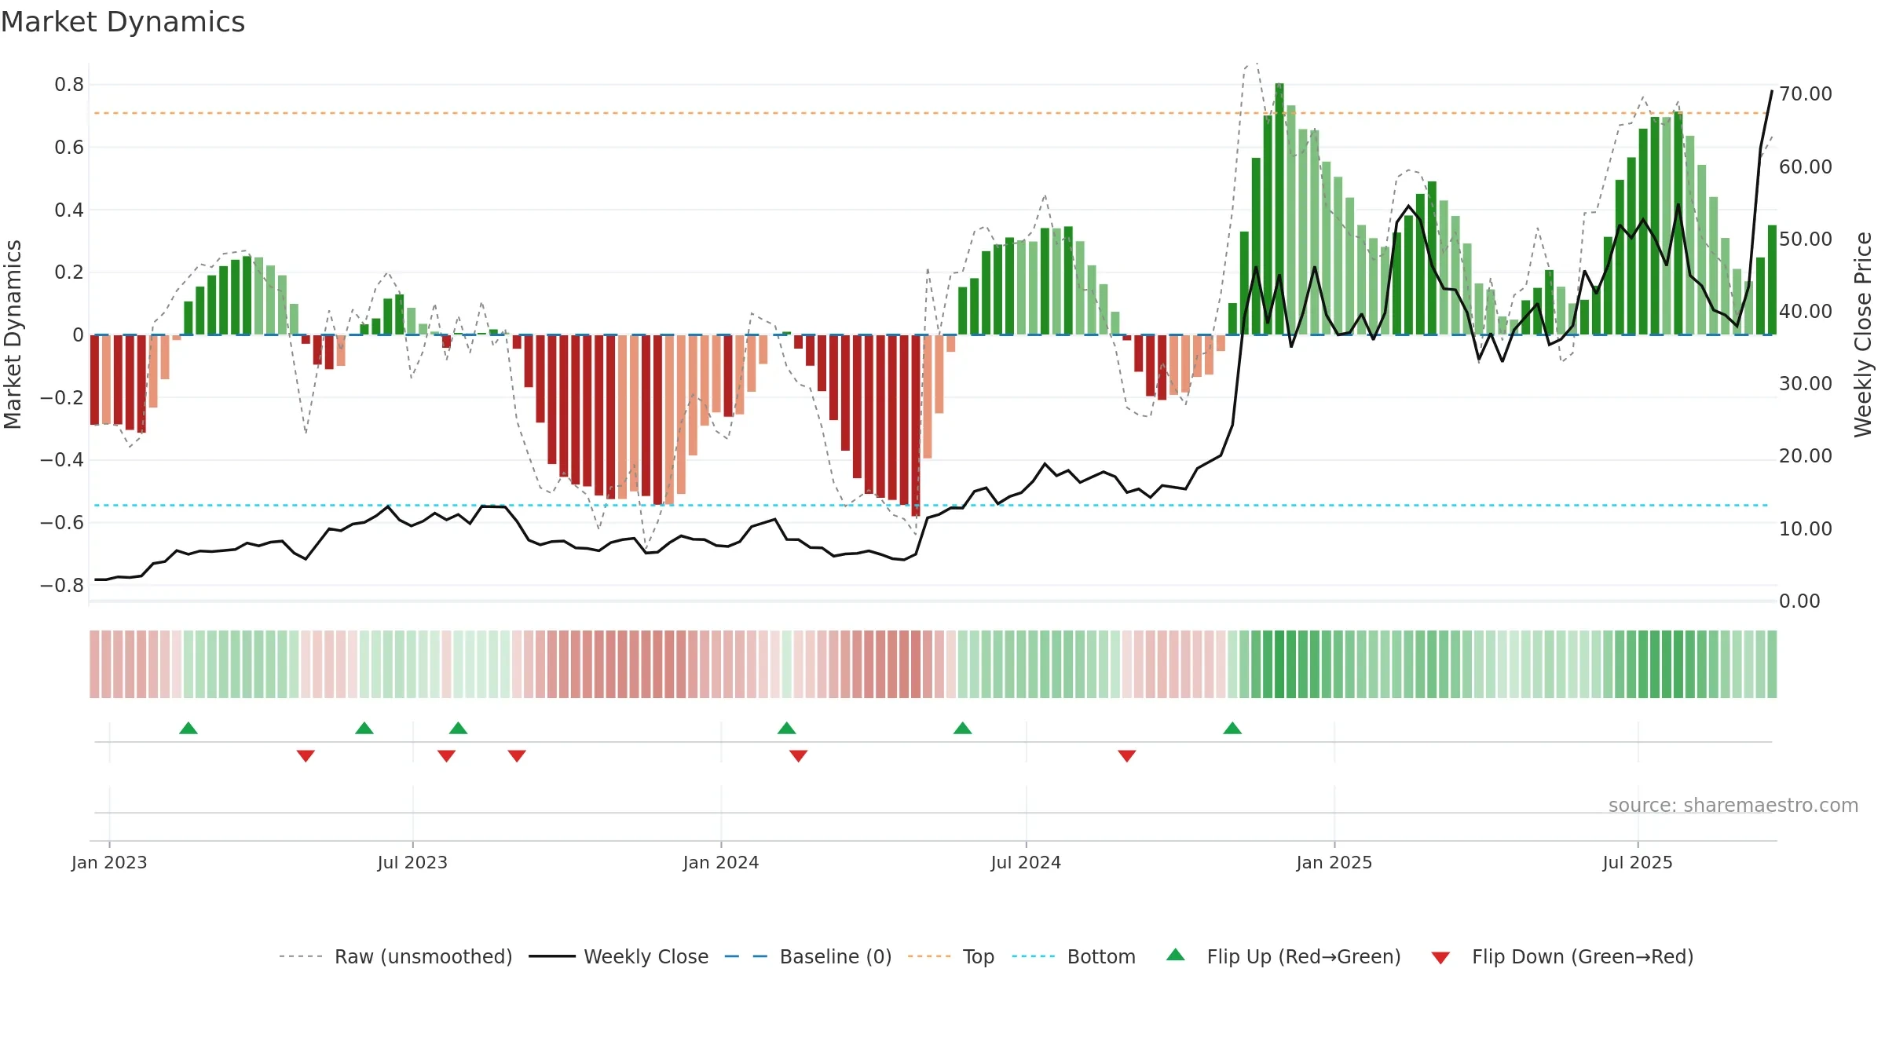Click the red flip-down marker after Jan 2024
This screenshot has height=1060, width=1885.
coord(799,756)
